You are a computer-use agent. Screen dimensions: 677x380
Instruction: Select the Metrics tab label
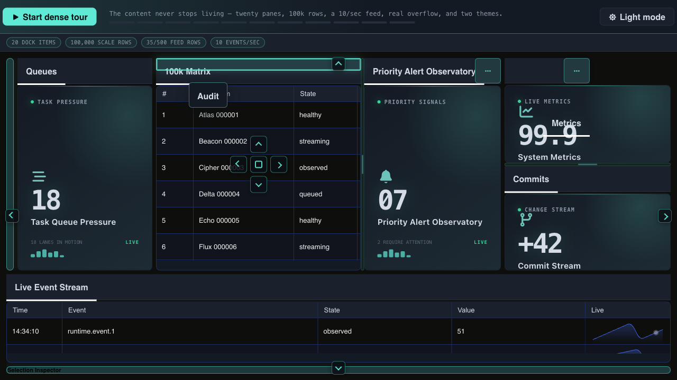coord(566,123)
